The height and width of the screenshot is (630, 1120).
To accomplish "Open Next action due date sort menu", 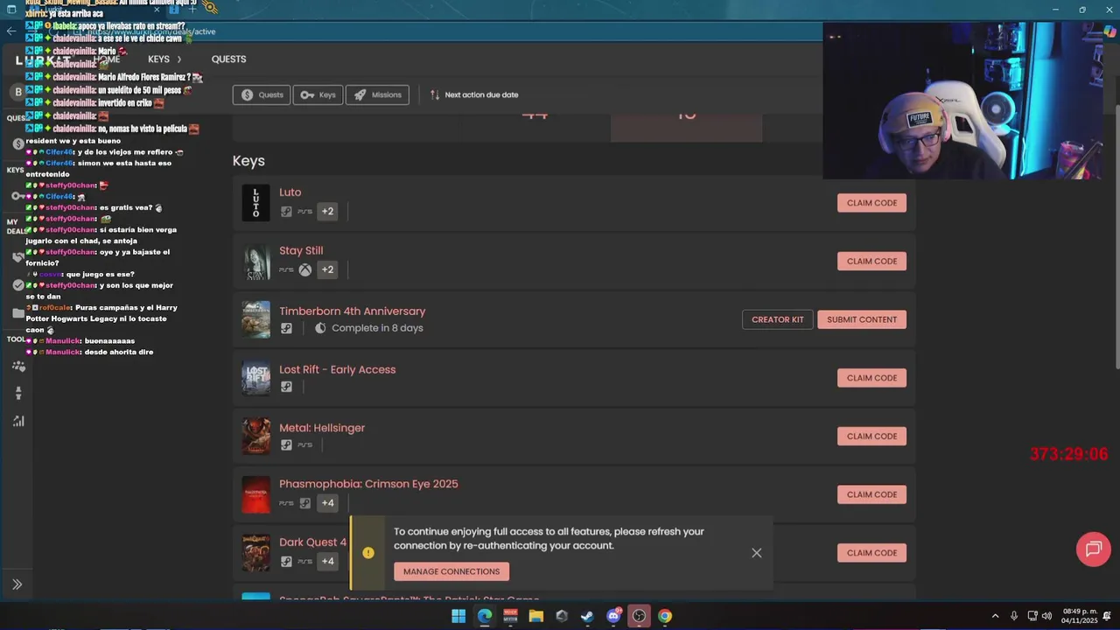I will tap(474, 94).
